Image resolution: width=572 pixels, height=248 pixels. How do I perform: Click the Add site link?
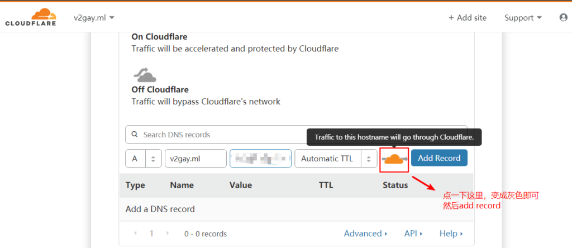(x=467, y=17)
